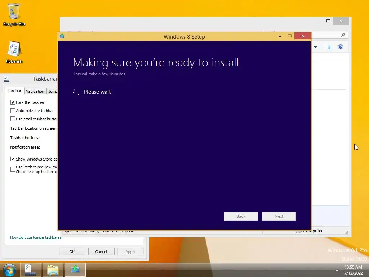Click Taskbar location on screen label
369x277 pixels.
coord(34,128)
